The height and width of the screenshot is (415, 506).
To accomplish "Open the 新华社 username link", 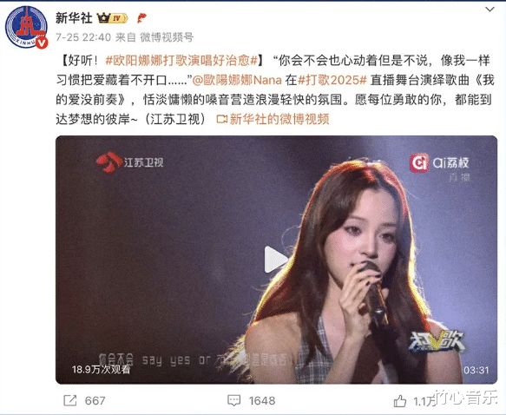I will [74, 18].
